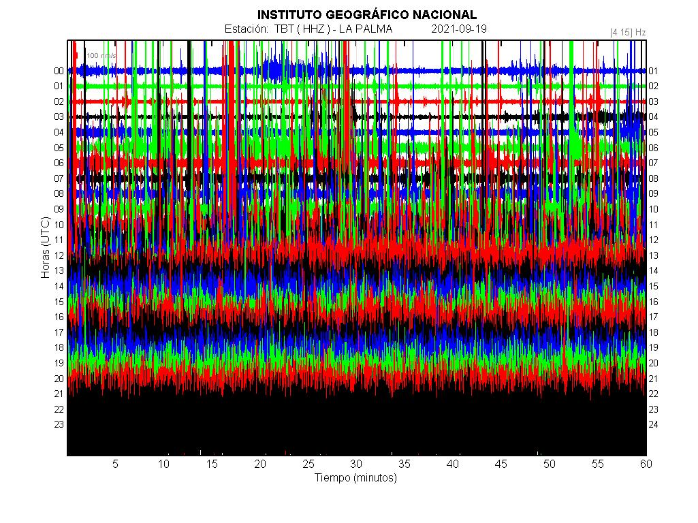
Task: Click the 20 minute tick label
Action: pos(260,464)
